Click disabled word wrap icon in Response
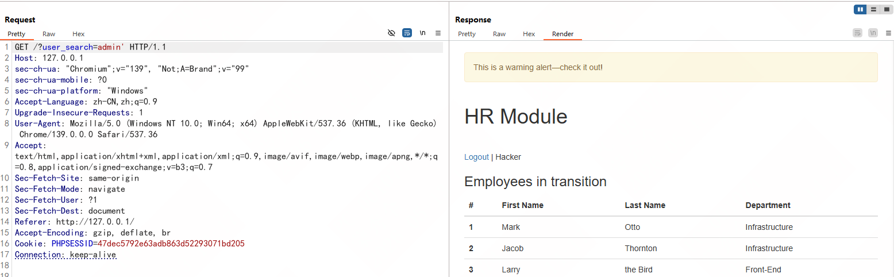The width and height of the screenshot is (894, 277). (857, 33)
